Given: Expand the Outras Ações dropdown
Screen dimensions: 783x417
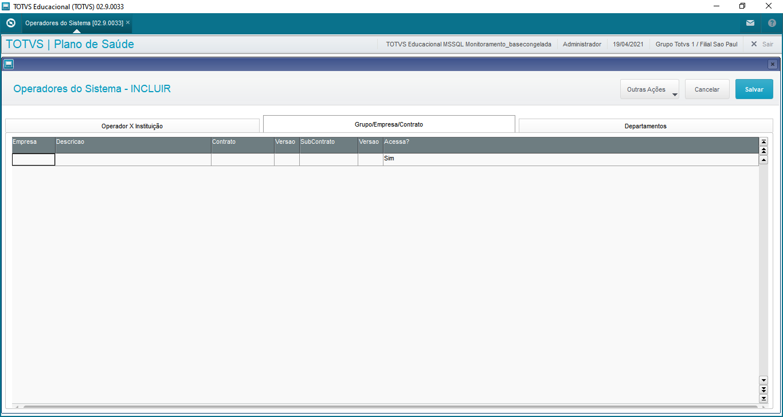Looking at the screenshot, I should [x=649, y=89].
